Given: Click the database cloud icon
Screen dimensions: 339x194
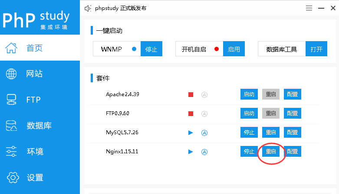Looking at the screenshot, I should 11,126.
